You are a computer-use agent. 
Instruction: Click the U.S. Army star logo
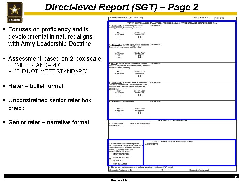pyautogui.click(x=15, y=12)
